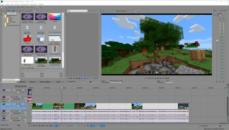Click Stop in the trimmer window transport
The image size is (229, 130).
79,78
